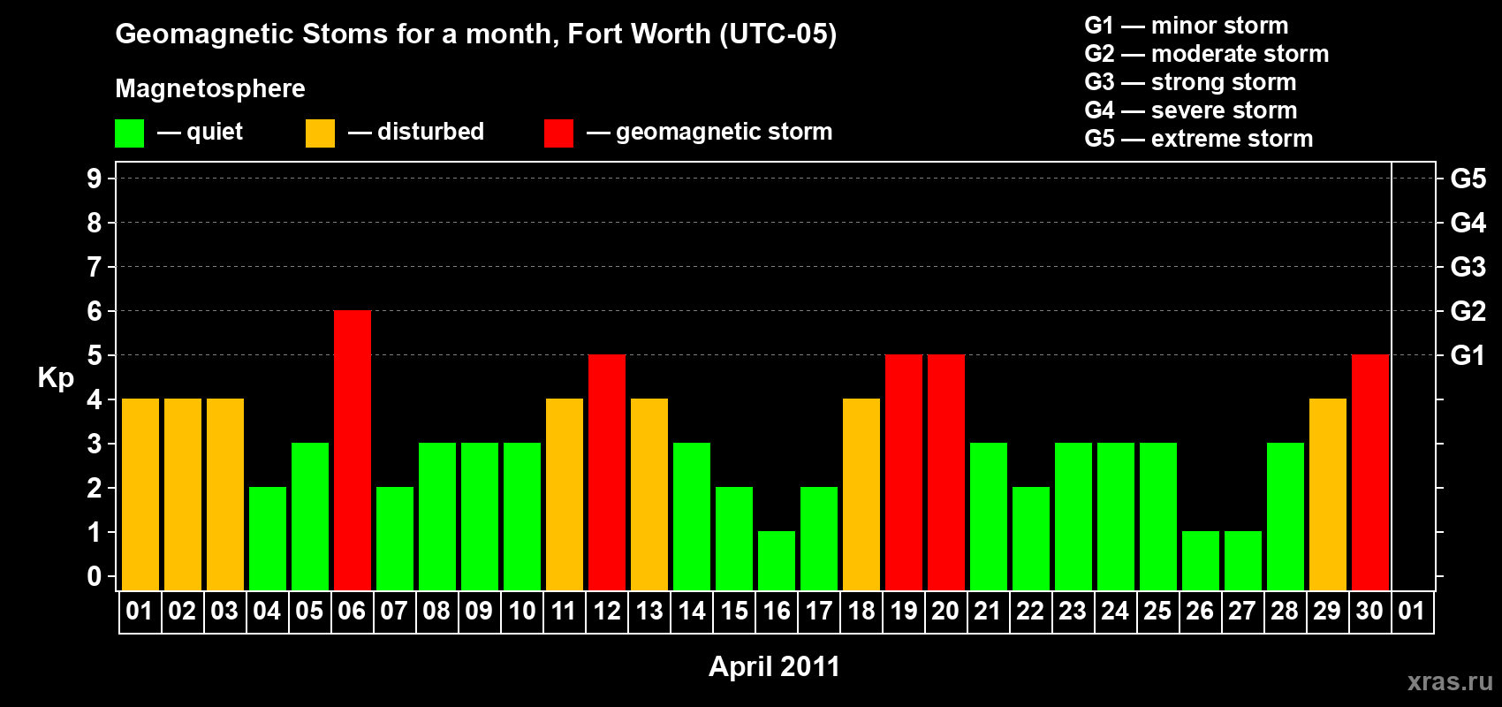Click the date label 10 on the axis
1502x707 pixels.
521,611
